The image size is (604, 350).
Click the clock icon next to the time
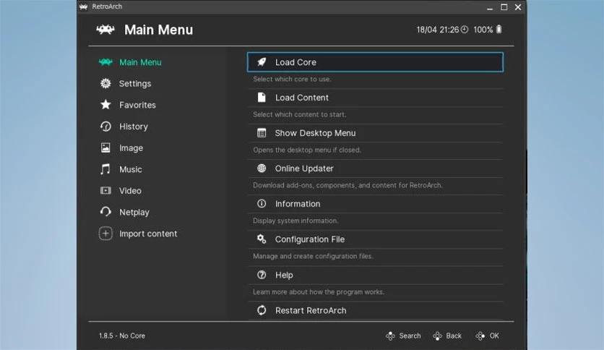click(465, 30)
